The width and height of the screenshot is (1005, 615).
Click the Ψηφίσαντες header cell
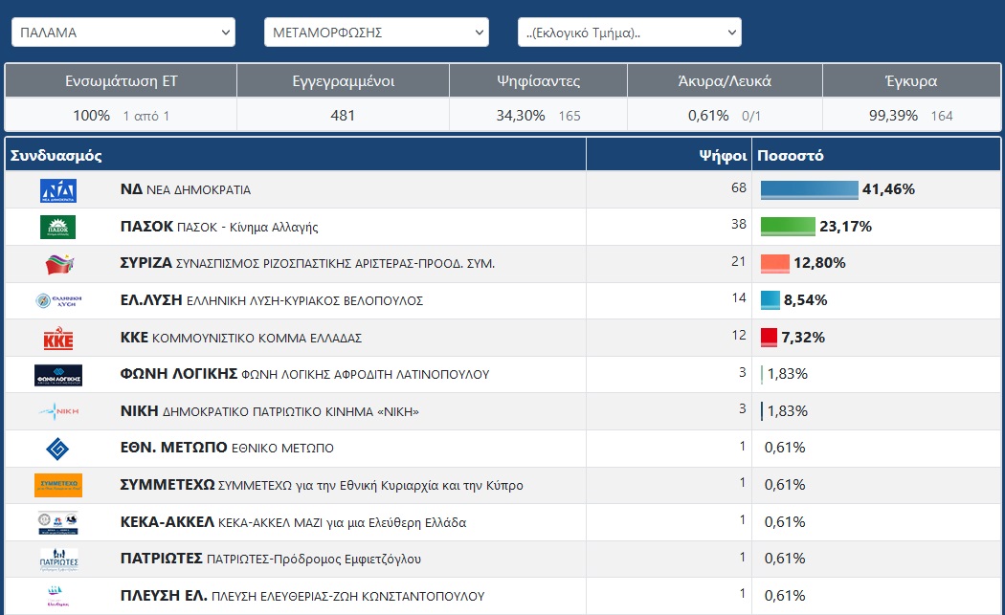538,80
